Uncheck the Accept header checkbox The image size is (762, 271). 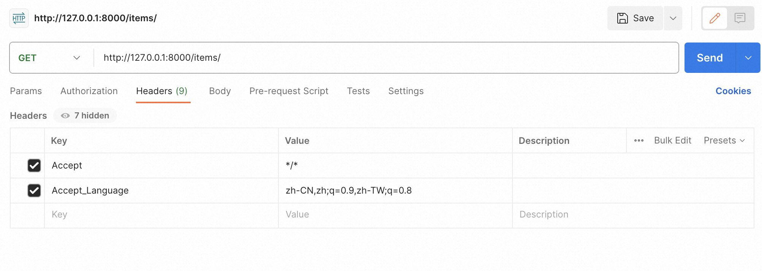pos(34,165)
